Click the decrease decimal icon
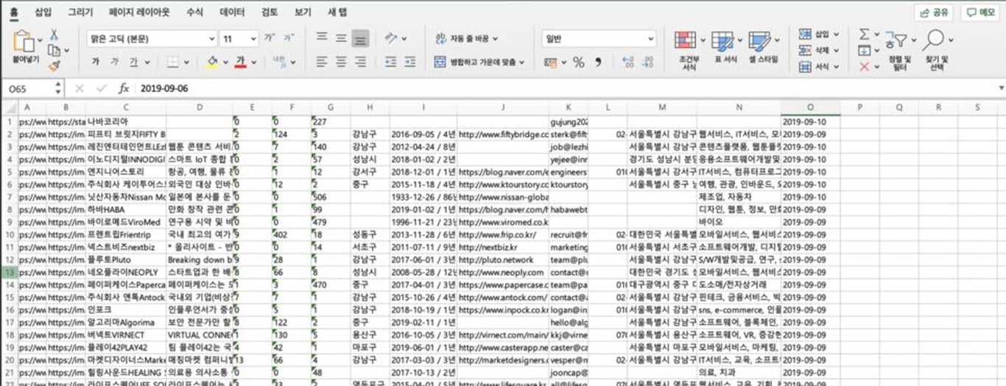 pyautogui.click(x=649, y=62)
